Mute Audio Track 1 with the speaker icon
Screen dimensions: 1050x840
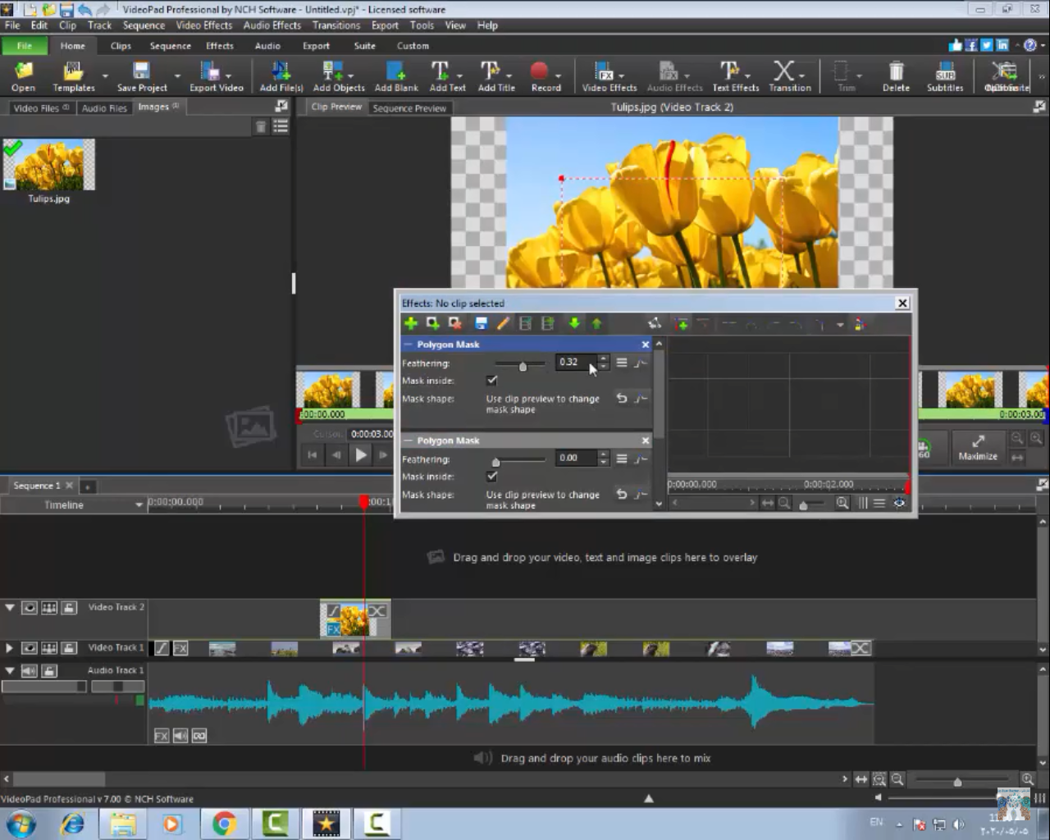click(x=30, y=671)
